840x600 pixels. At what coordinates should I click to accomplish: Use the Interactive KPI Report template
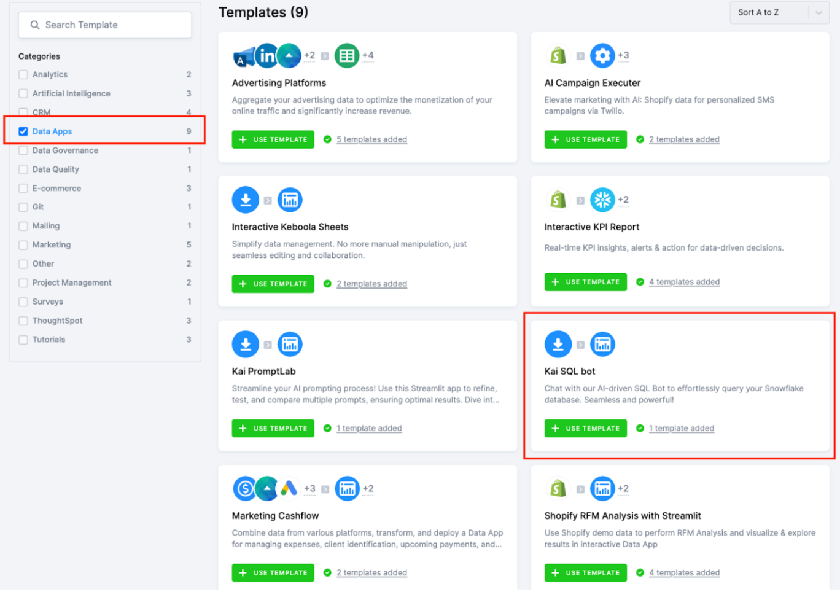point(586,282)
